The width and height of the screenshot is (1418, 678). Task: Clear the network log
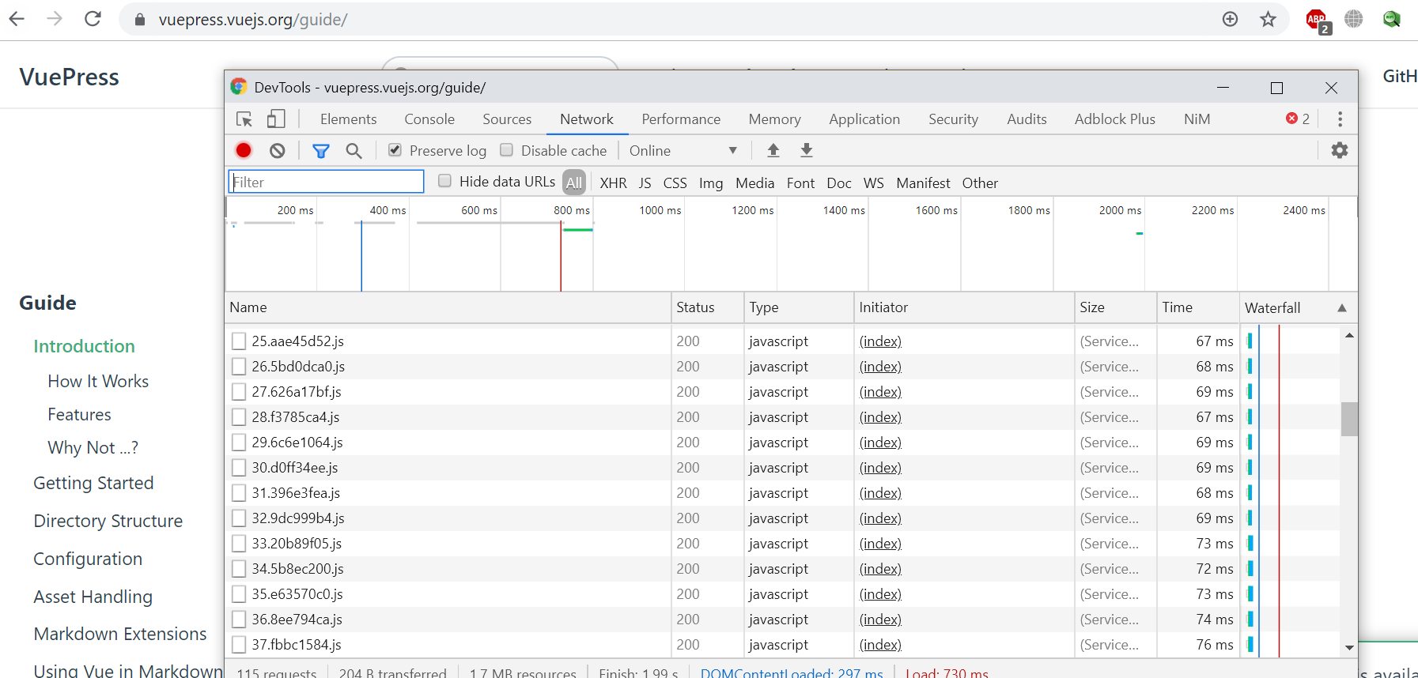point(277,150)
